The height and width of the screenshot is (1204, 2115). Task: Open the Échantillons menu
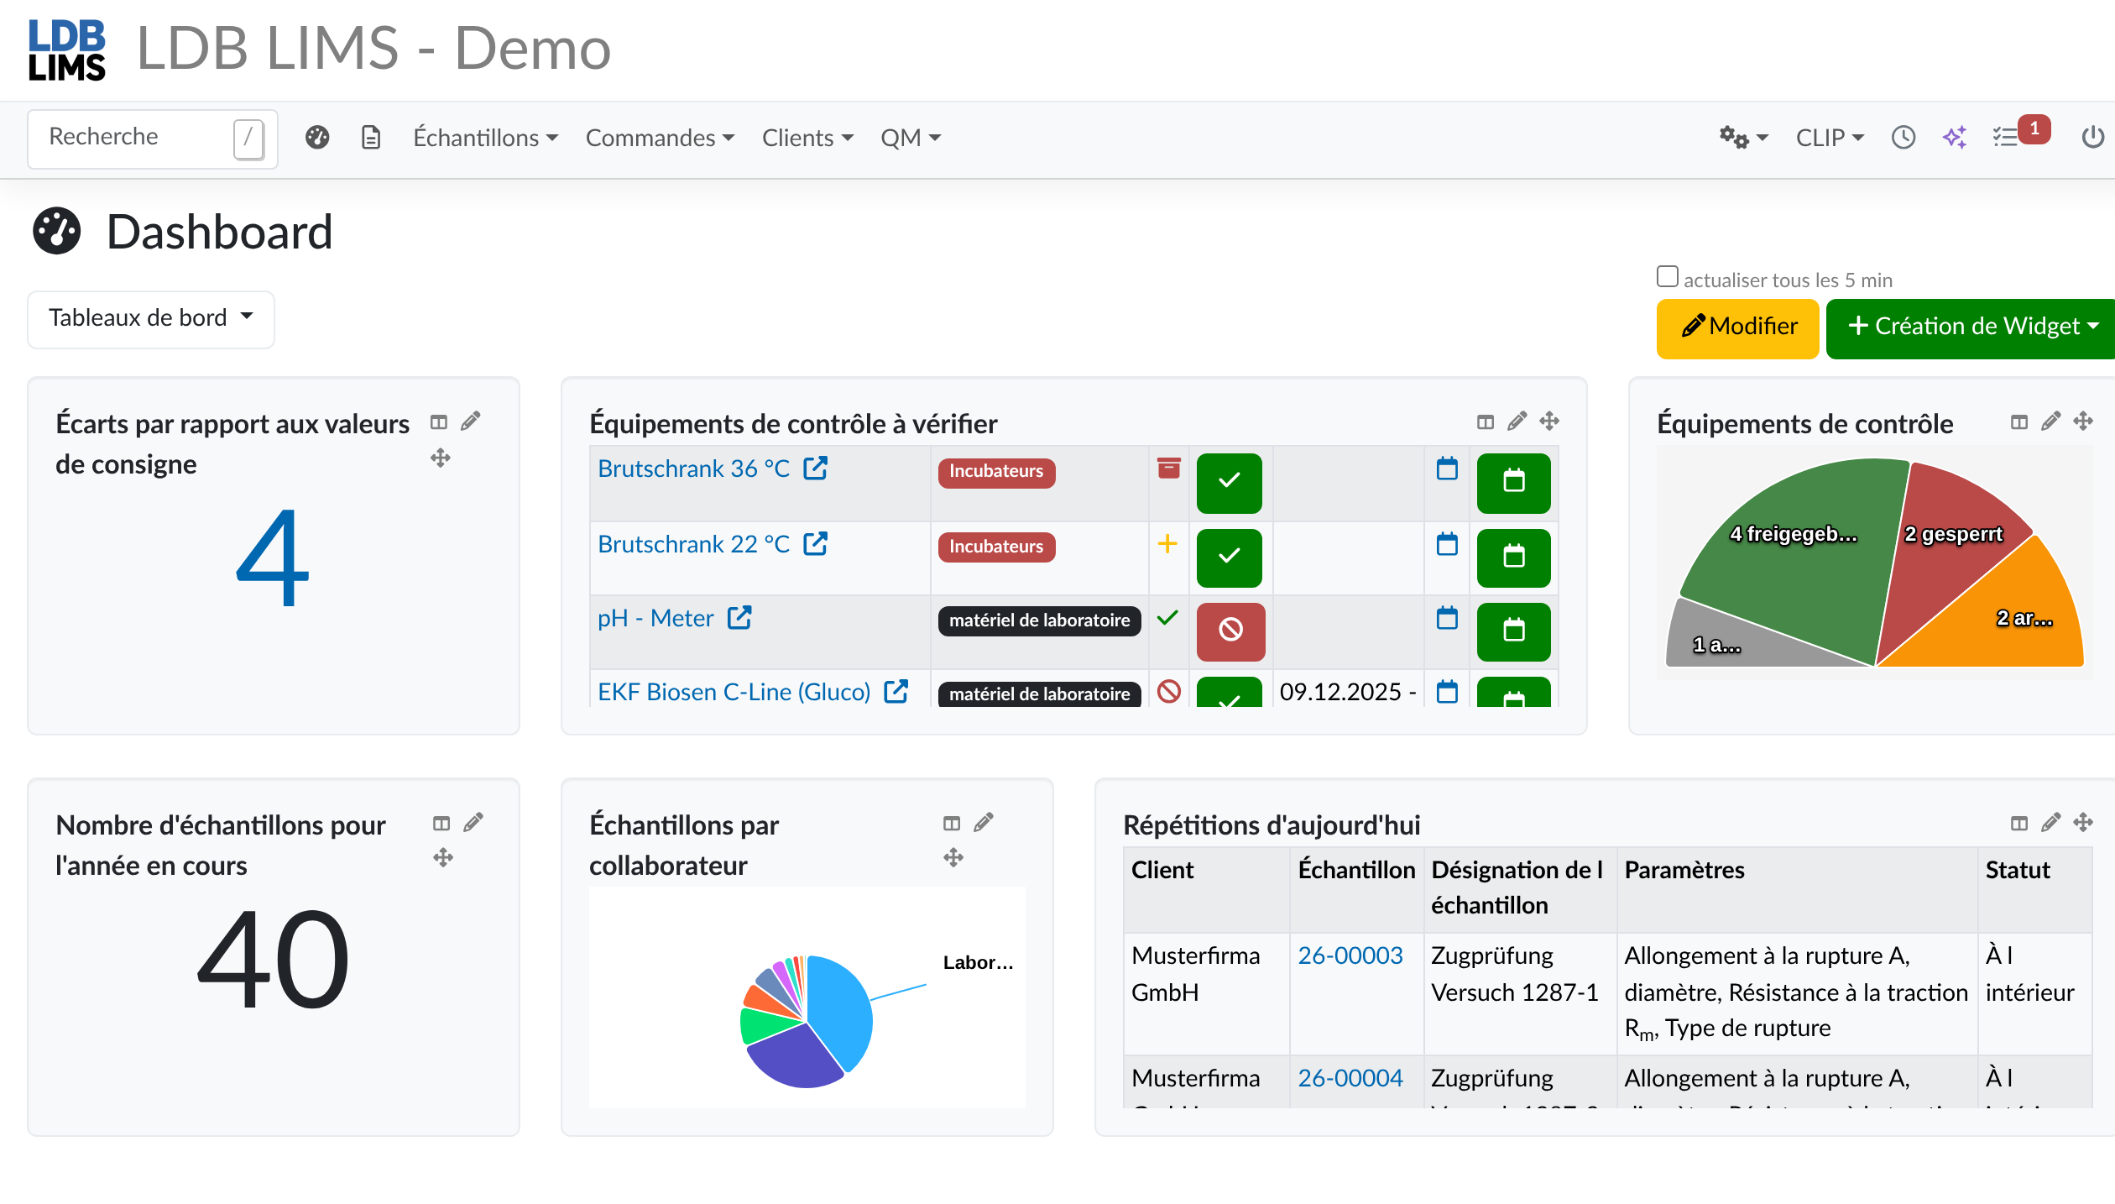[x=485, y=138]
